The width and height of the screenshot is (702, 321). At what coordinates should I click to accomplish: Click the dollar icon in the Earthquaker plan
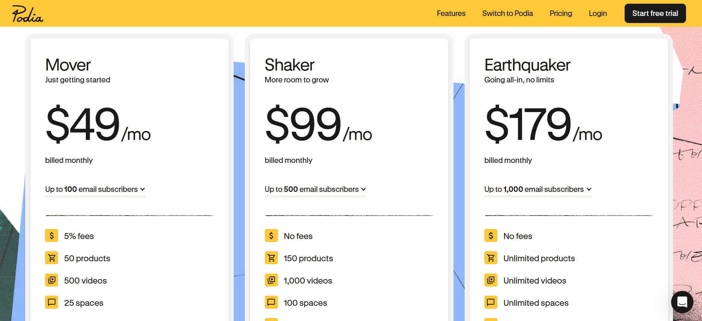coord(491,236)
